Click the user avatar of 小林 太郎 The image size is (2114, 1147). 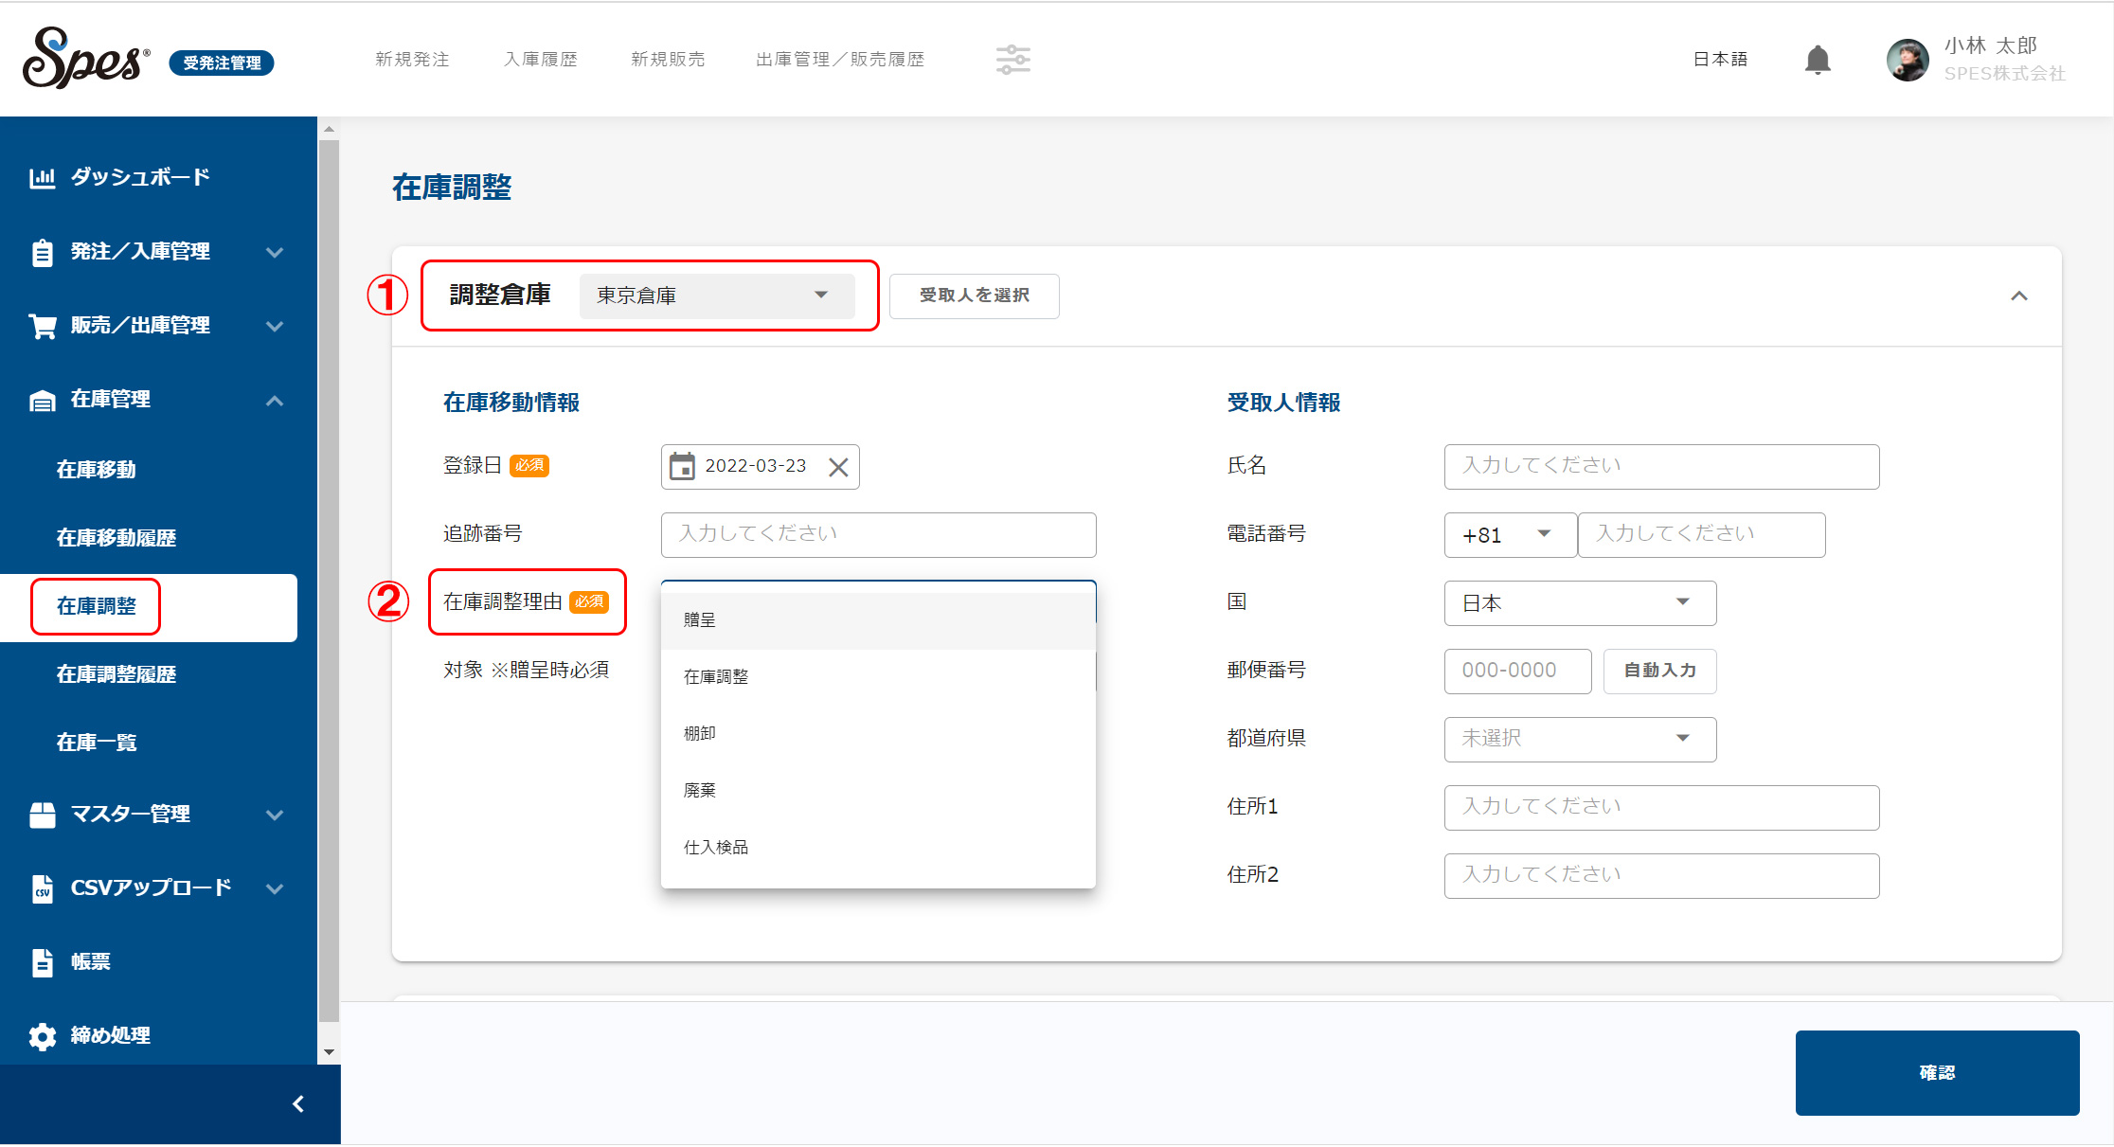(1908, 60)
